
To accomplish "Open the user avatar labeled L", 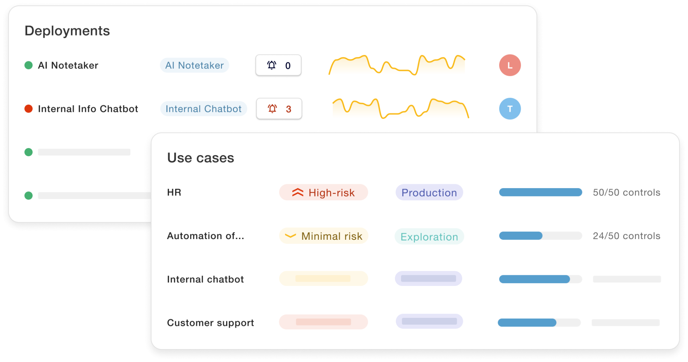I will tap(510, 65).
